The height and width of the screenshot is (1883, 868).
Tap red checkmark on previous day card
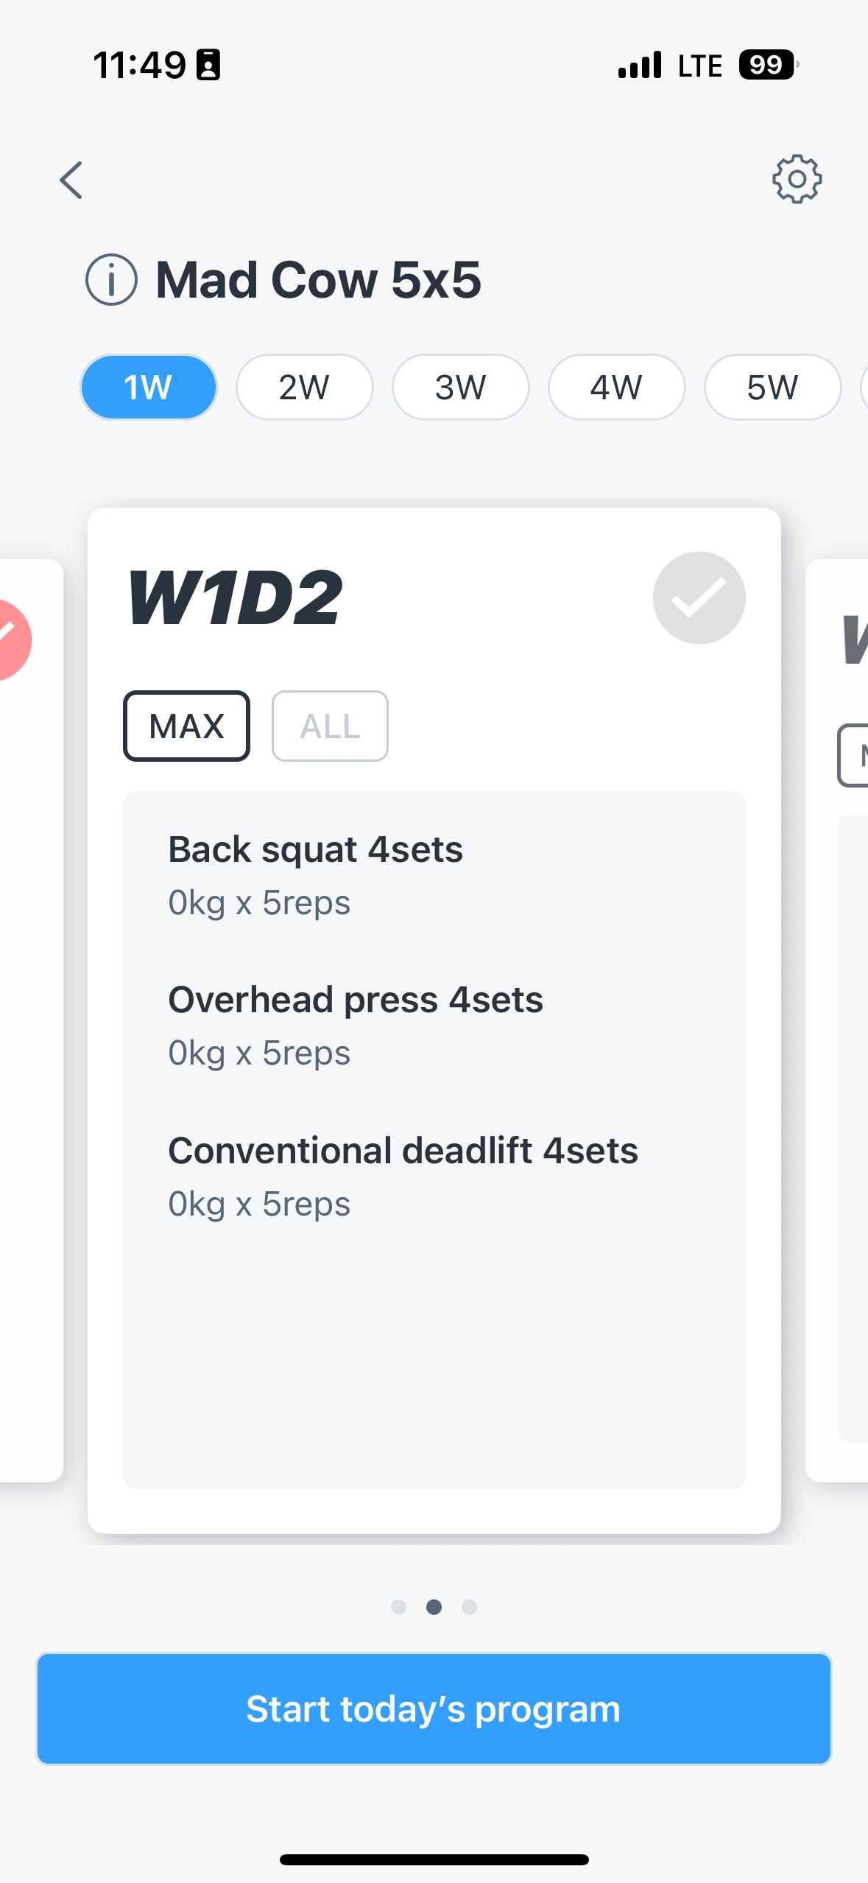pyautogui.click(x=10, y=639)
